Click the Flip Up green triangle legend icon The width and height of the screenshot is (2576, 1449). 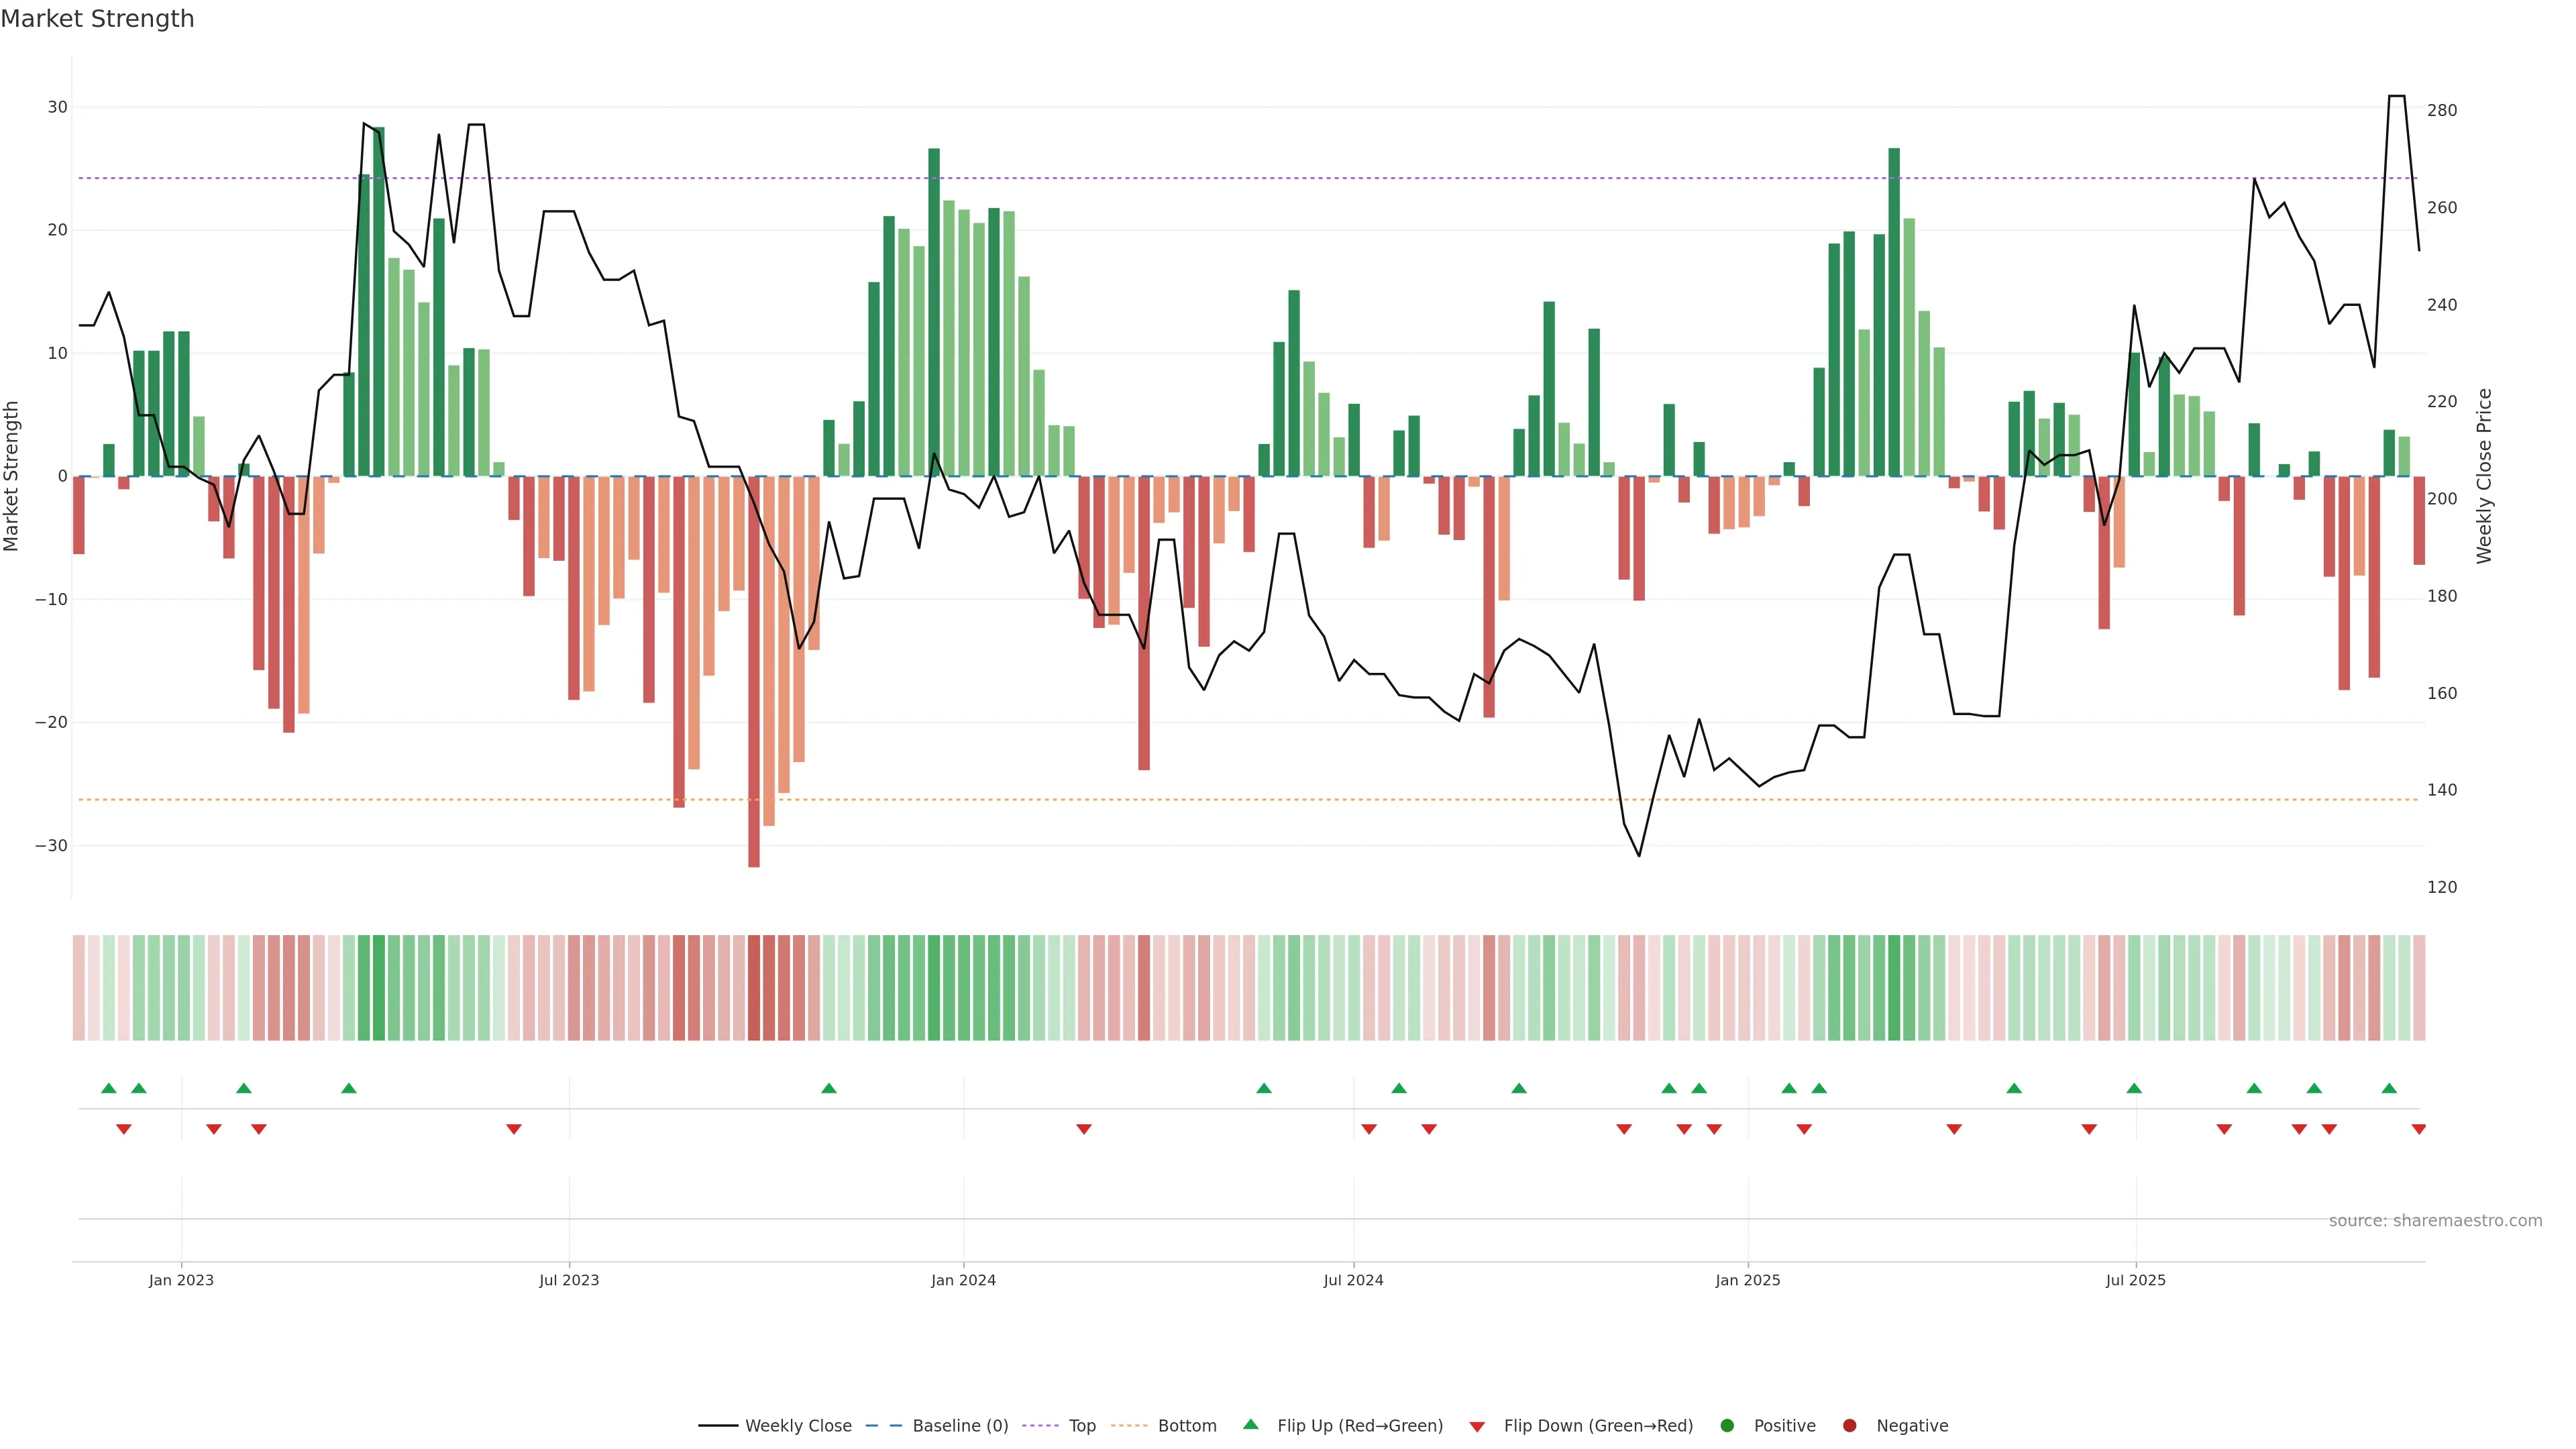pyautogui.click(x=1250, y=1425)
